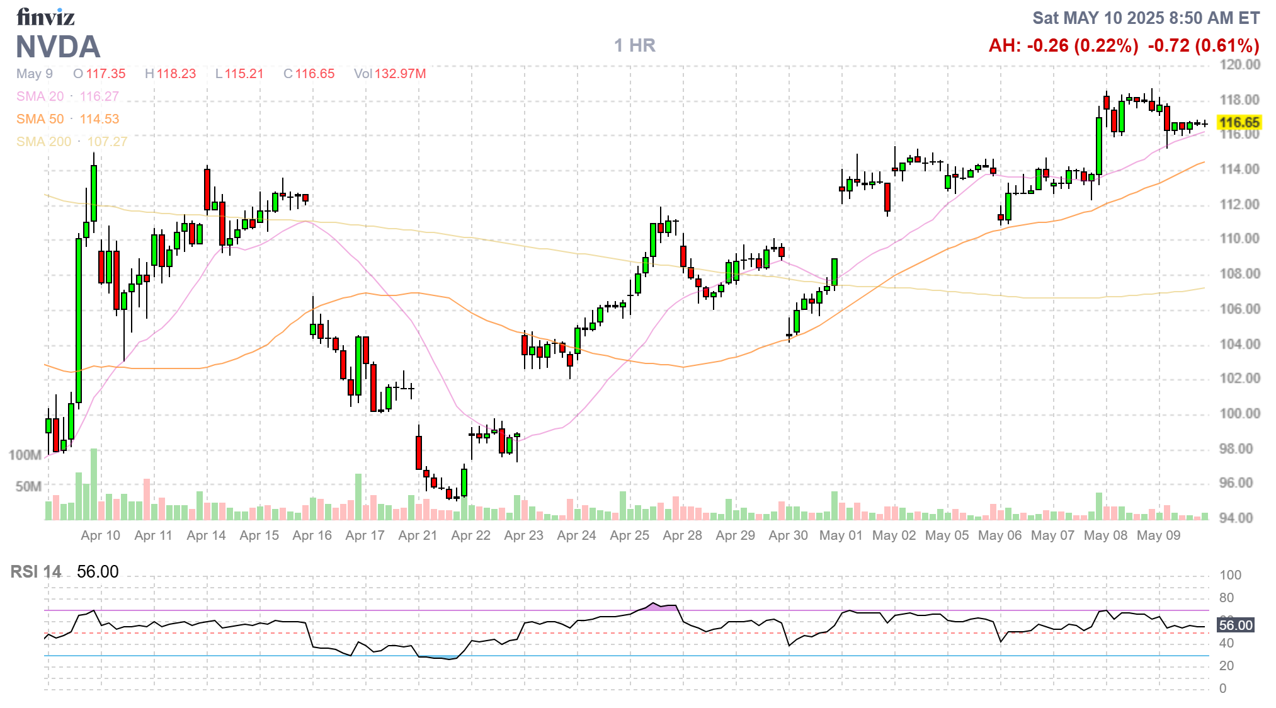
Task: Select the SMA 20 legend label
Action: tap(40, 96)
